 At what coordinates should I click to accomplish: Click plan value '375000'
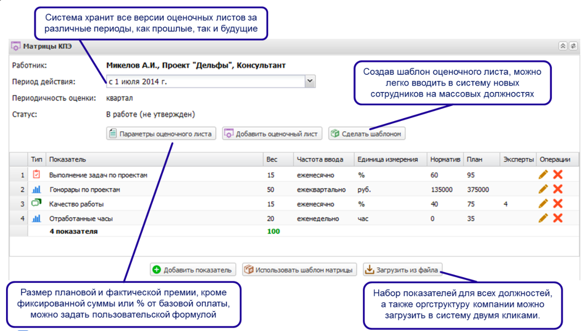tap(478, 190)
